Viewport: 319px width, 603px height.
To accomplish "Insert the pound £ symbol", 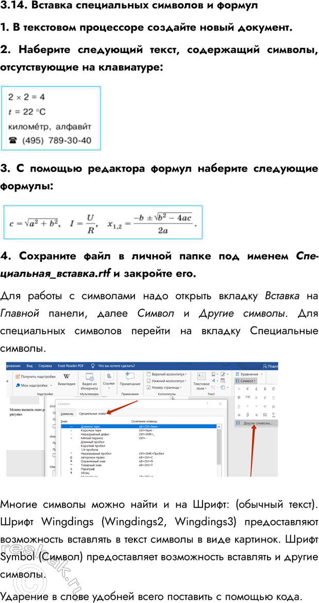I will click(x=256, y=389).
